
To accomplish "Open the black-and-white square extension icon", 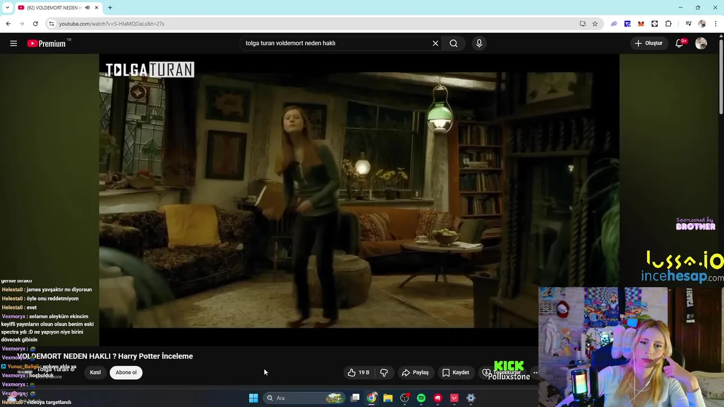I will 654,24.
